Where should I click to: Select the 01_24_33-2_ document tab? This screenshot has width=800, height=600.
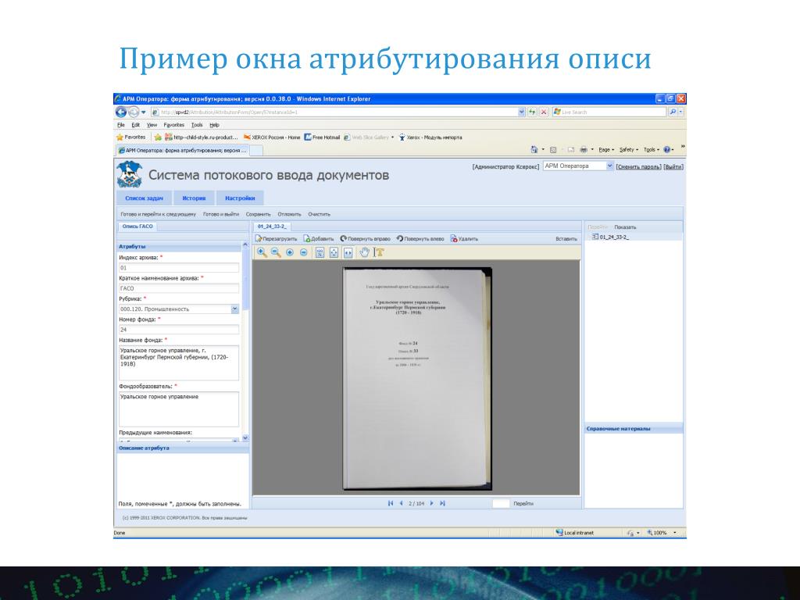click(x=272, y=227)
